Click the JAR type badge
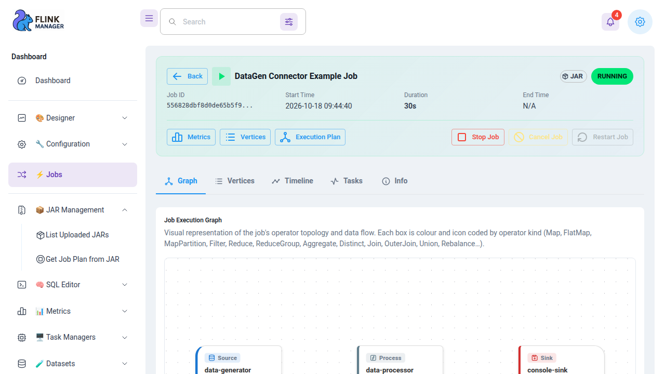 coord(574,76)
